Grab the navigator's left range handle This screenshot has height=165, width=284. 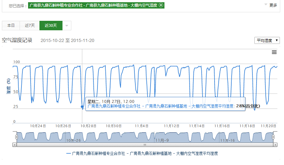[x=17, y=137]
